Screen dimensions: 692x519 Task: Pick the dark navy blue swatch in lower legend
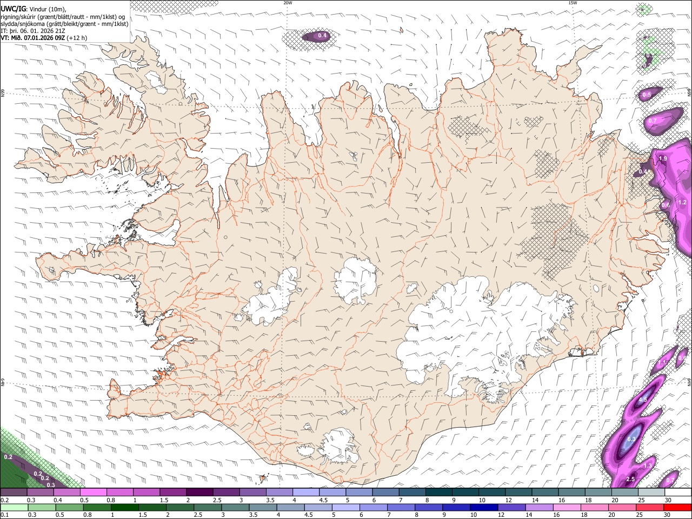484,508
